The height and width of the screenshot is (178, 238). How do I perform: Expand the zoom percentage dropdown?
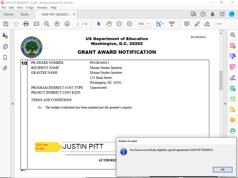[149, 24]
